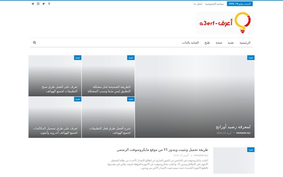Click تقنية tag on ويندوز 11 thumbnail
The width and height of the screenshot is (283, 177).
point(251,150)
